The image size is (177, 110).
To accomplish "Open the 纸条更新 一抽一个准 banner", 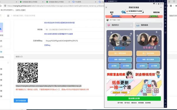I will [134, 87].
